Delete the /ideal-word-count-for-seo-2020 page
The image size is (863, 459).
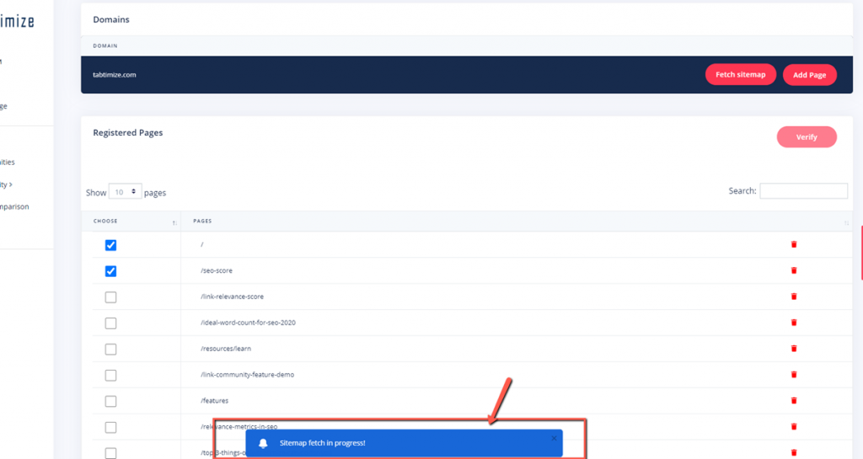[794, 323]
